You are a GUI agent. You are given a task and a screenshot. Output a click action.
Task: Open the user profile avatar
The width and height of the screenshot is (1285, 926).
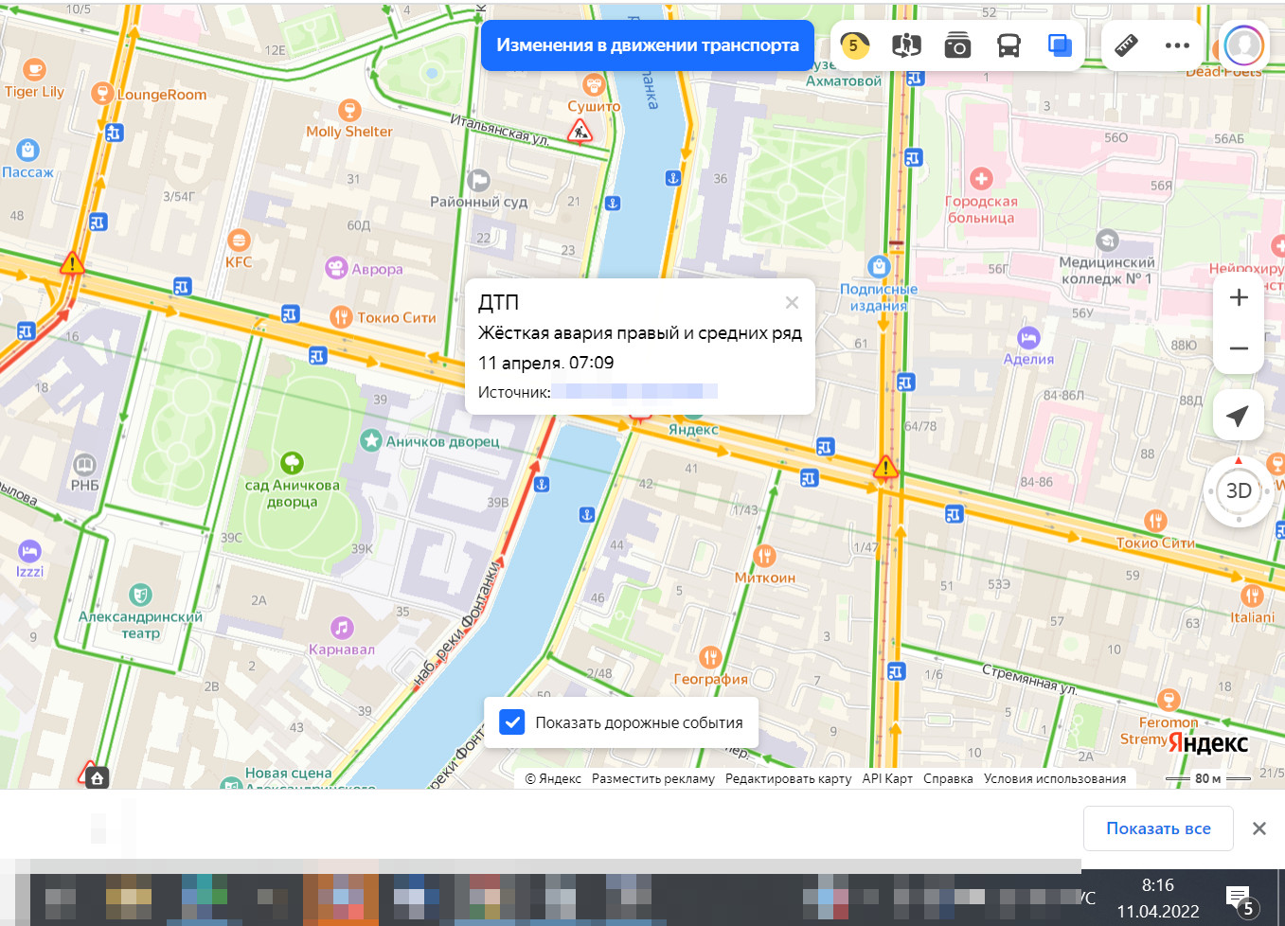(1243, 45)
